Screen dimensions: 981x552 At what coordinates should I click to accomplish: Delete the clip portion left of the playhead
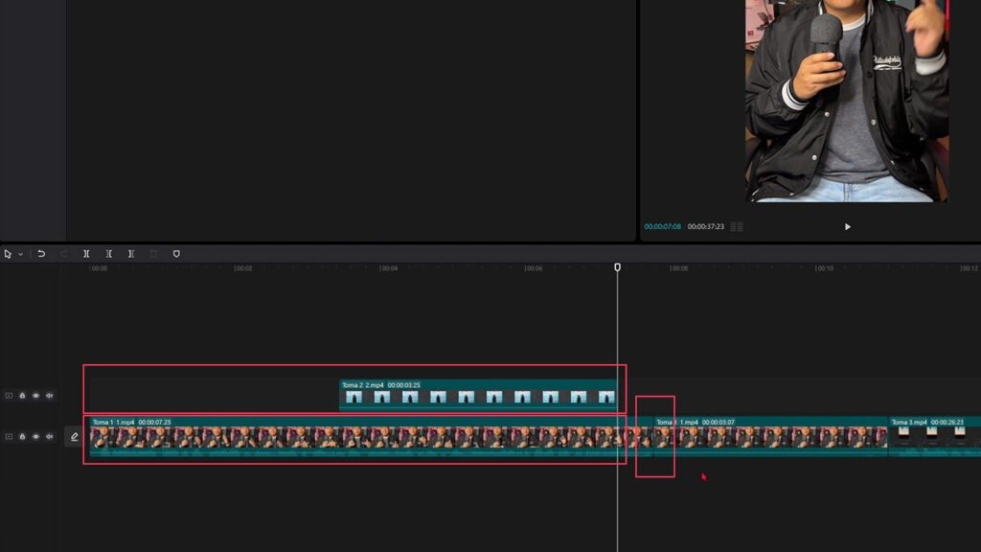coord(109,253)
